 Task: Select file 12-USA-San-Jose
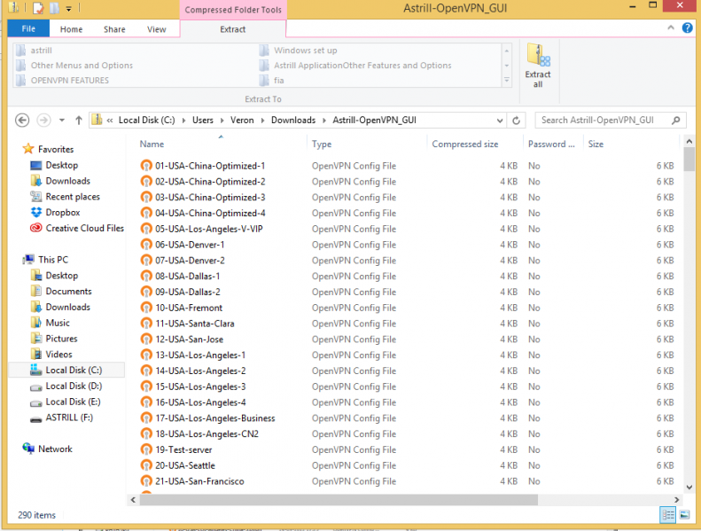(189, 340)
